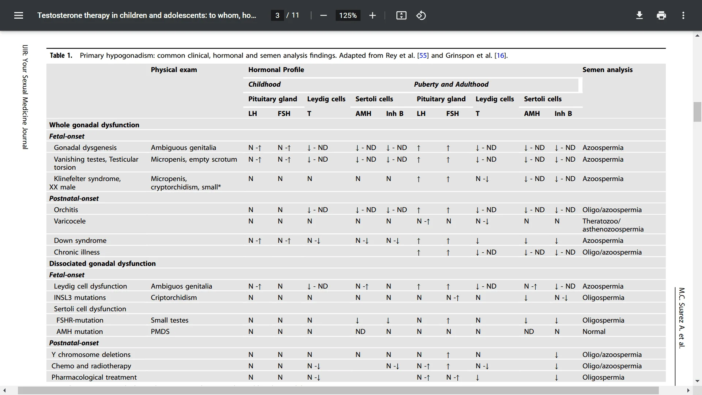The image size is (702, 395).
Task: Print the document
Action: click(x=661, y=15)
